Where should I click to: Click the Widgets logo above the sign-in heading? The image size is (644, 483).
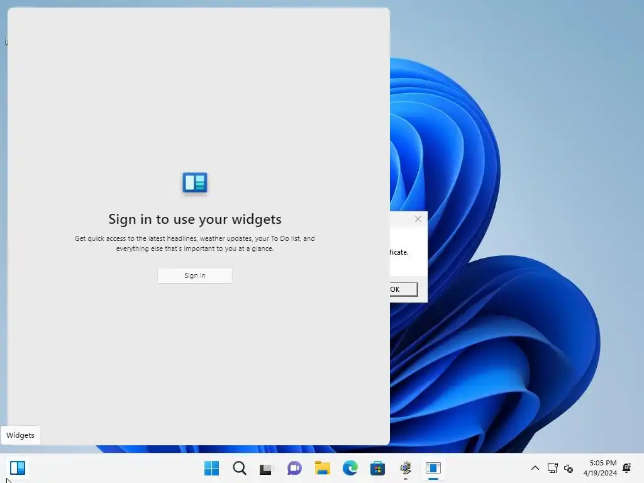point(195,182)
